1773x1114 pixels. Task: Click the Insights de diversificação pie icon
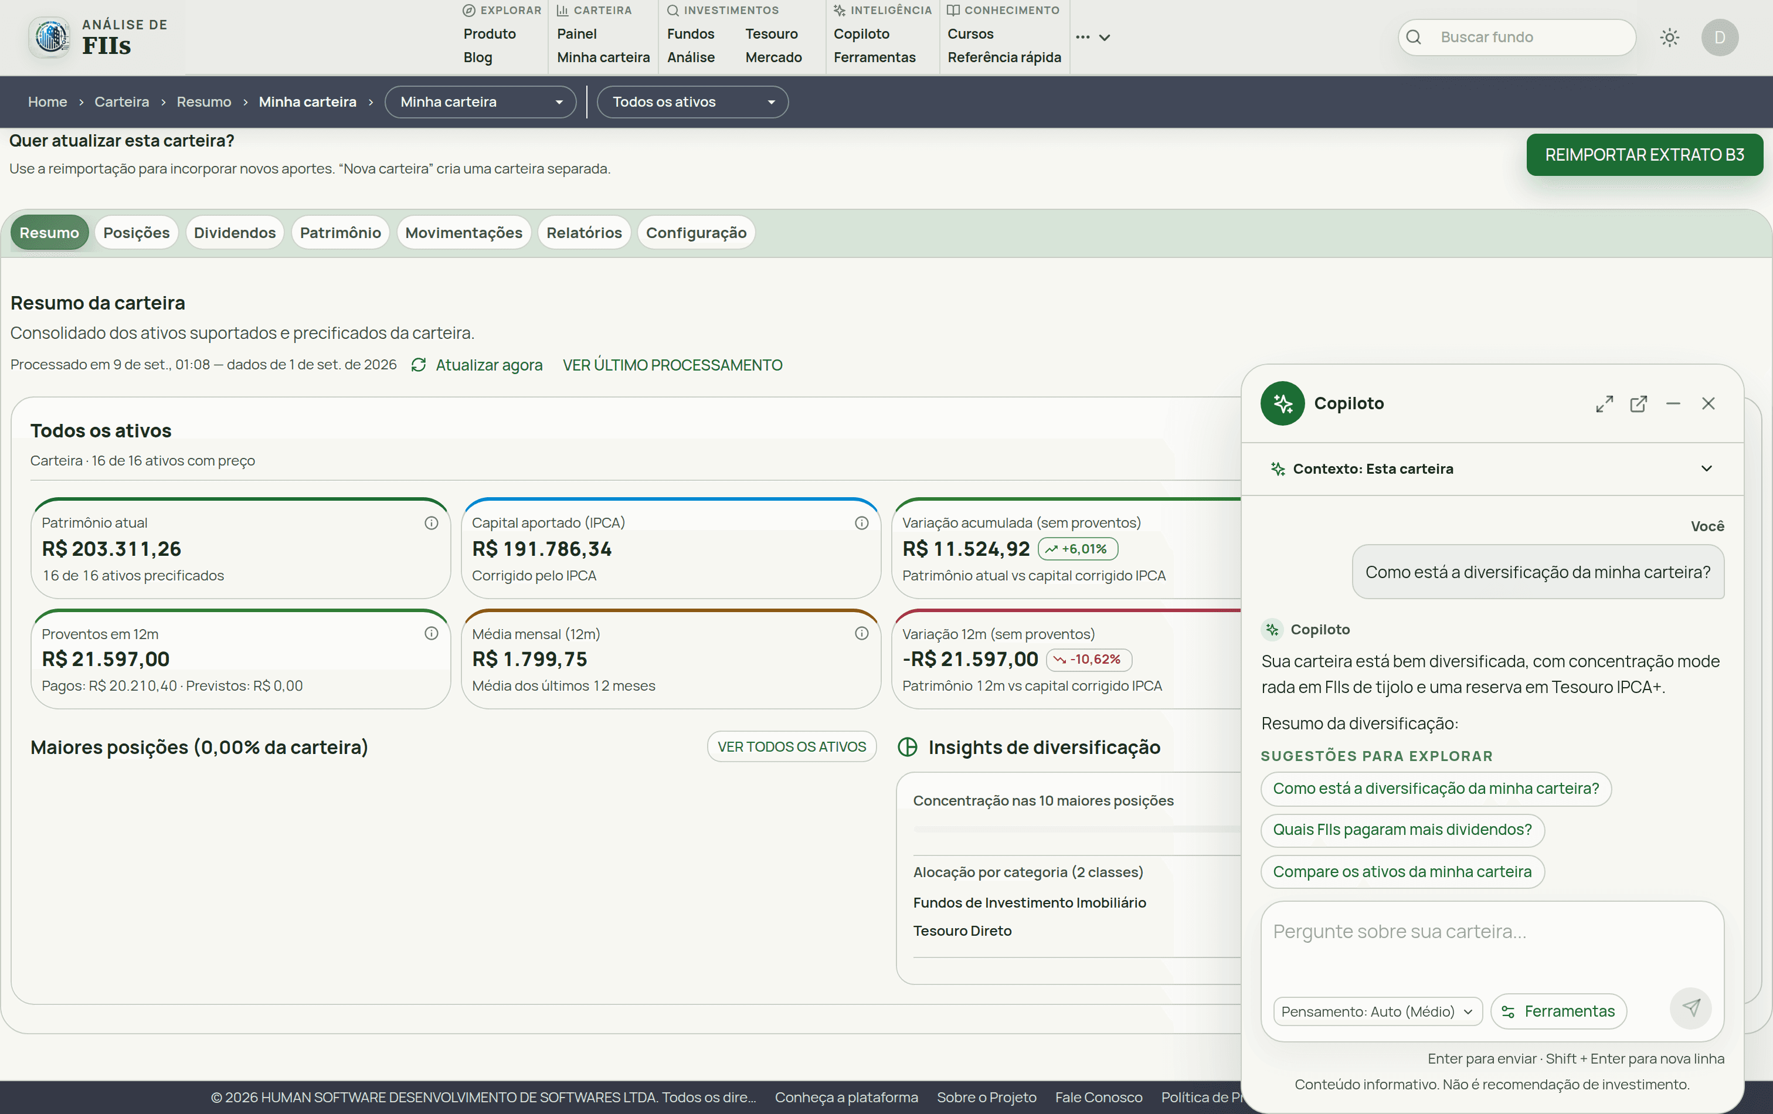pyautogui.click(x=907, y=746)
